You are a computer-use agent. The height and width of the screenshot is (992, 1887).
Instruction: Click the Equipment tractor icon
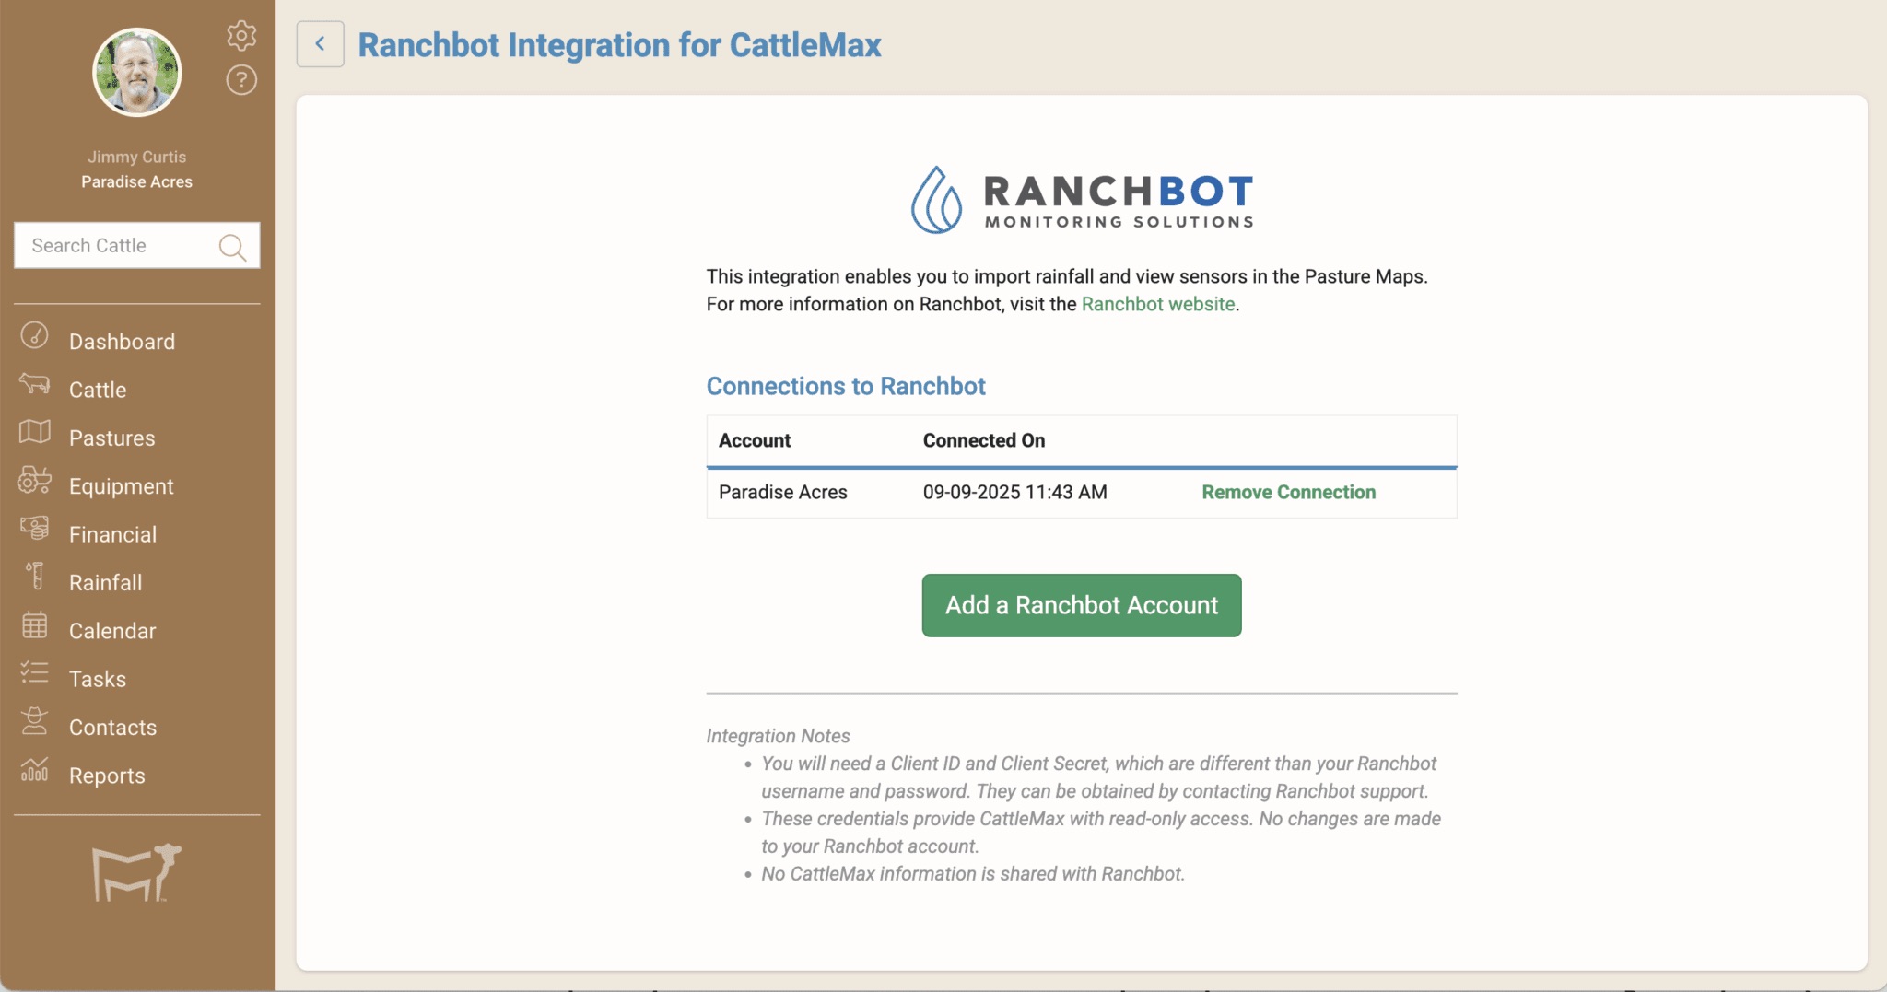coord(35,480)
